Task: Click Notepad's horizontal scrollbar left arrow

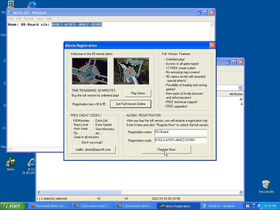Action: coord(10,149)
